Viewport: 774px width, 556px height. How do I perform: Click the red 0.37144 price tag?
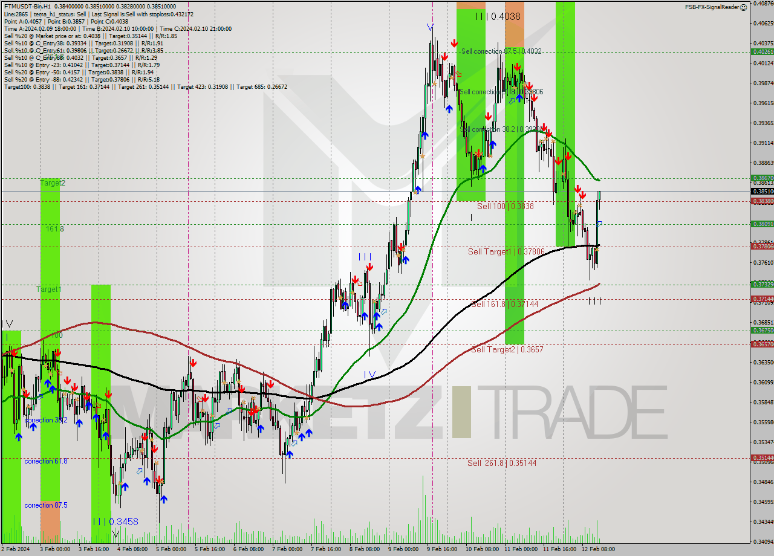pos(763,299)
